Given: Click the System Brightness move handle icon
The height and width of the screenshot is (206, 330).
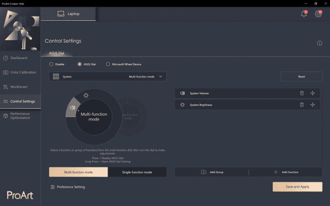Looking at the screenshot, I should (x=313, y=104).
